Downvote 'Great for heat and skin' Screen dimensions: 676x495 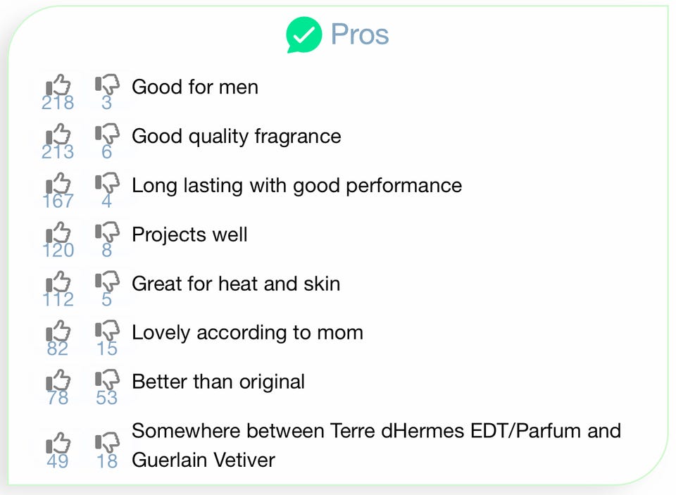107,283
